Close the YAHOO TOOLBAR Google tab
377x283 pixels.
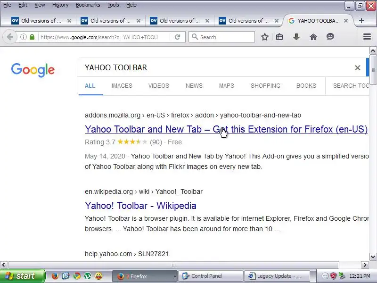pos(346,21)
